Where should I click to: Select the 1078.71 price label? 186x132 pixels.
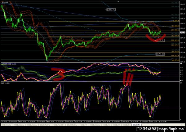tap(160, 40)
